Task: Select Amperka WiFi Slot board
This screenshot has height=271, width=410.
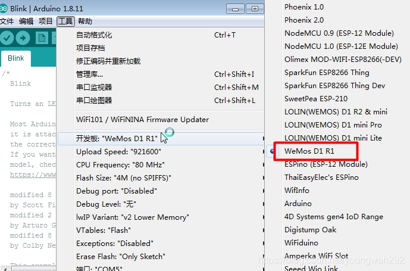Action: [316, 256]
